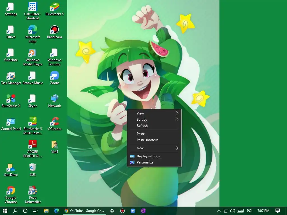Select the OneDrive desktop icon
The width and height of the screenshot is (287, 215).
11,170
